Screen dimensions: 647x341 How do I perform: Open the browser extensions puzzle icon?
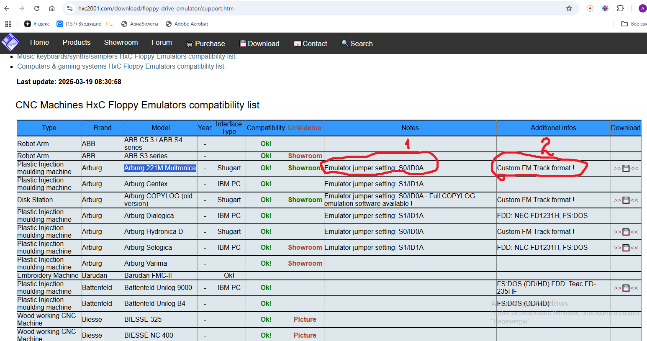pyautogui.click(x=621, y=8)
